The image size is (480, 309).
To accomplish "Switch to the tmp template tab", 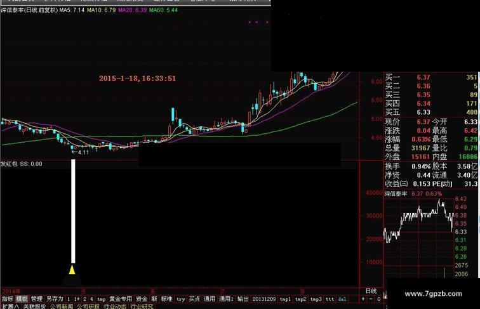I will coord(102,299).
